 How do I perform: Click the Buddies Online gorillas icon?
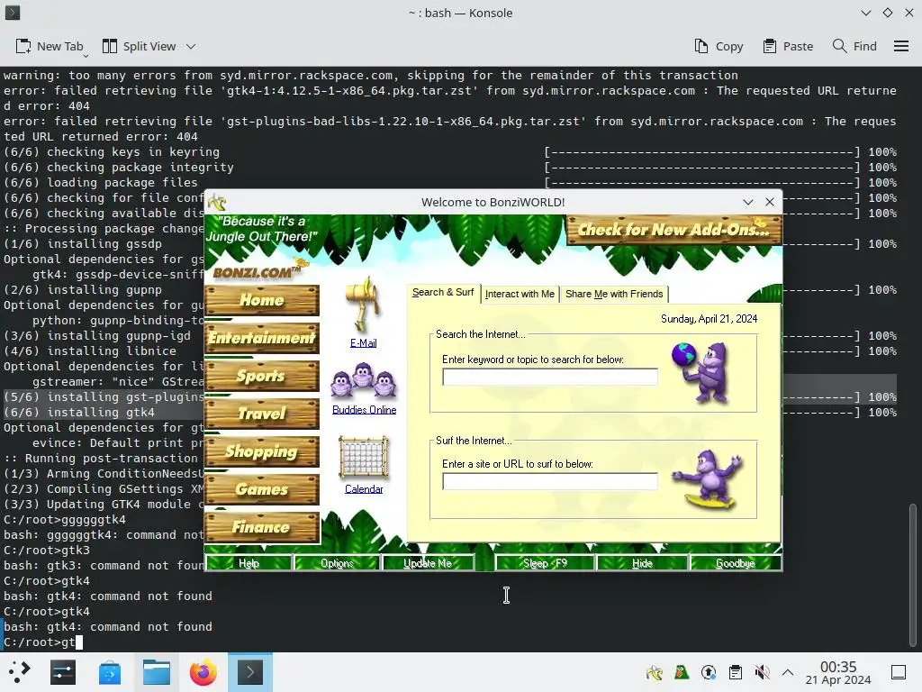pos(364,381)
